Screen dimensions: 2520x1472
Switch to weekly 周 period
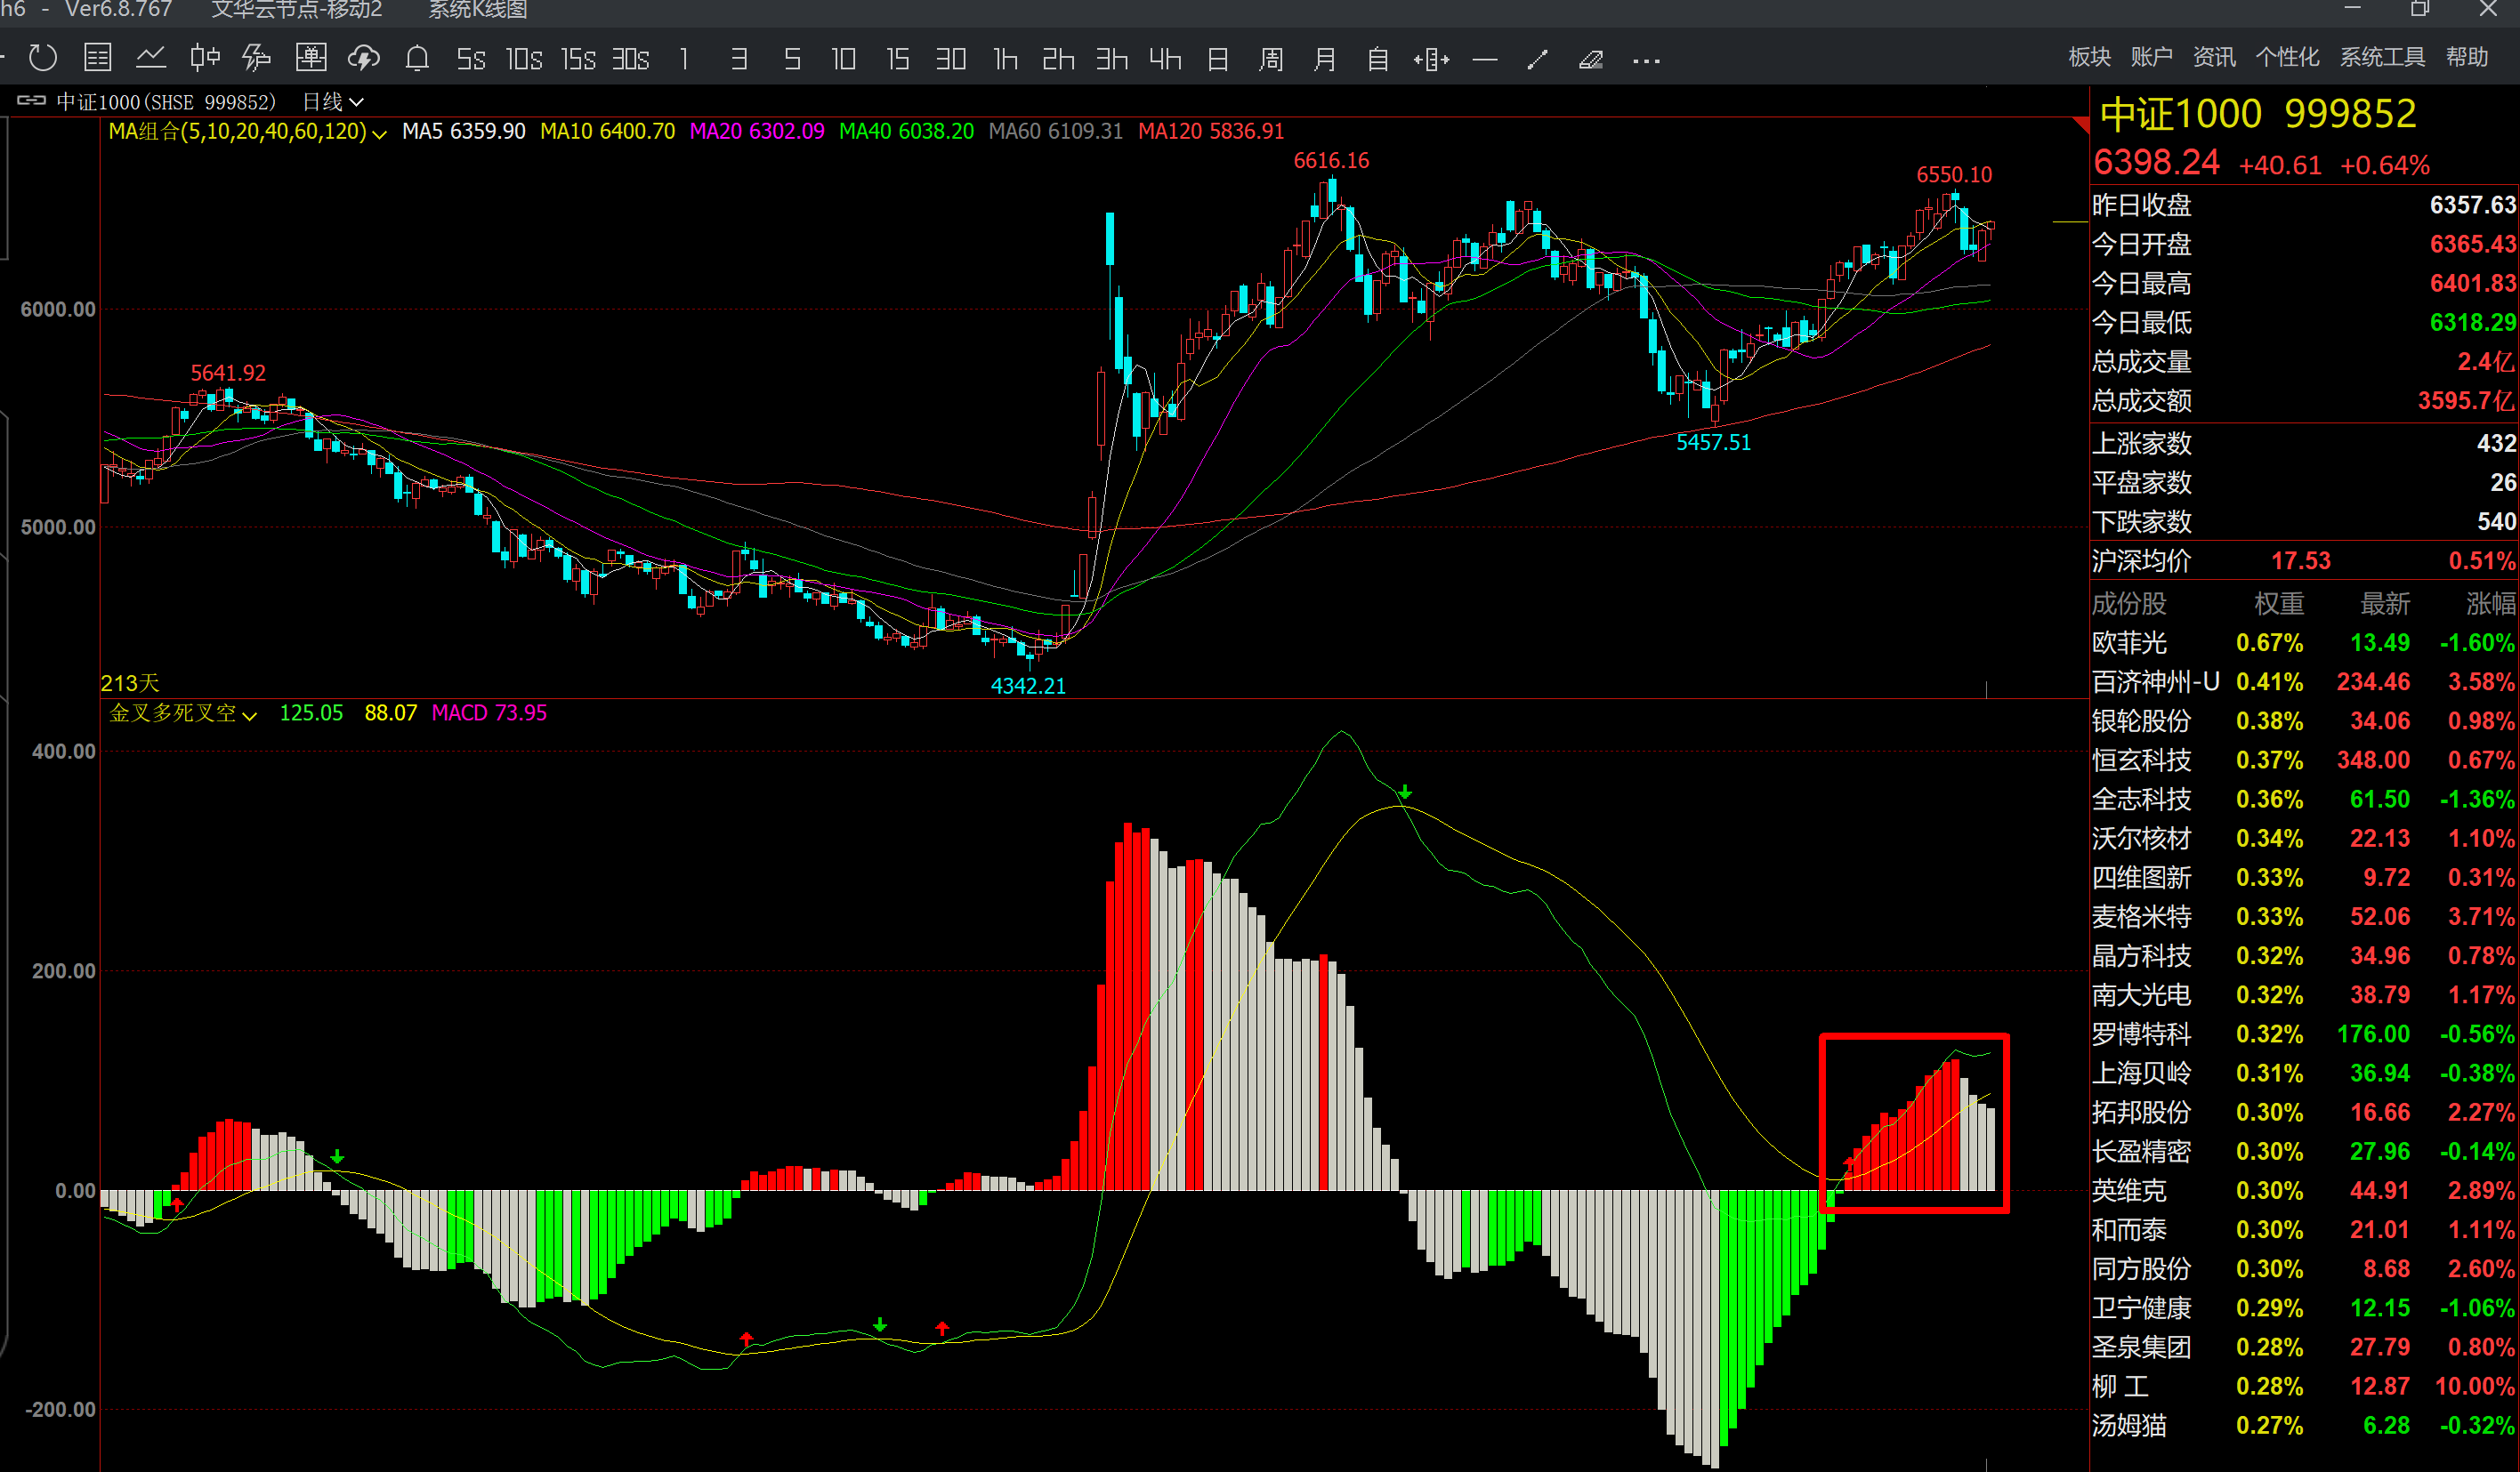coord(1271,60)
